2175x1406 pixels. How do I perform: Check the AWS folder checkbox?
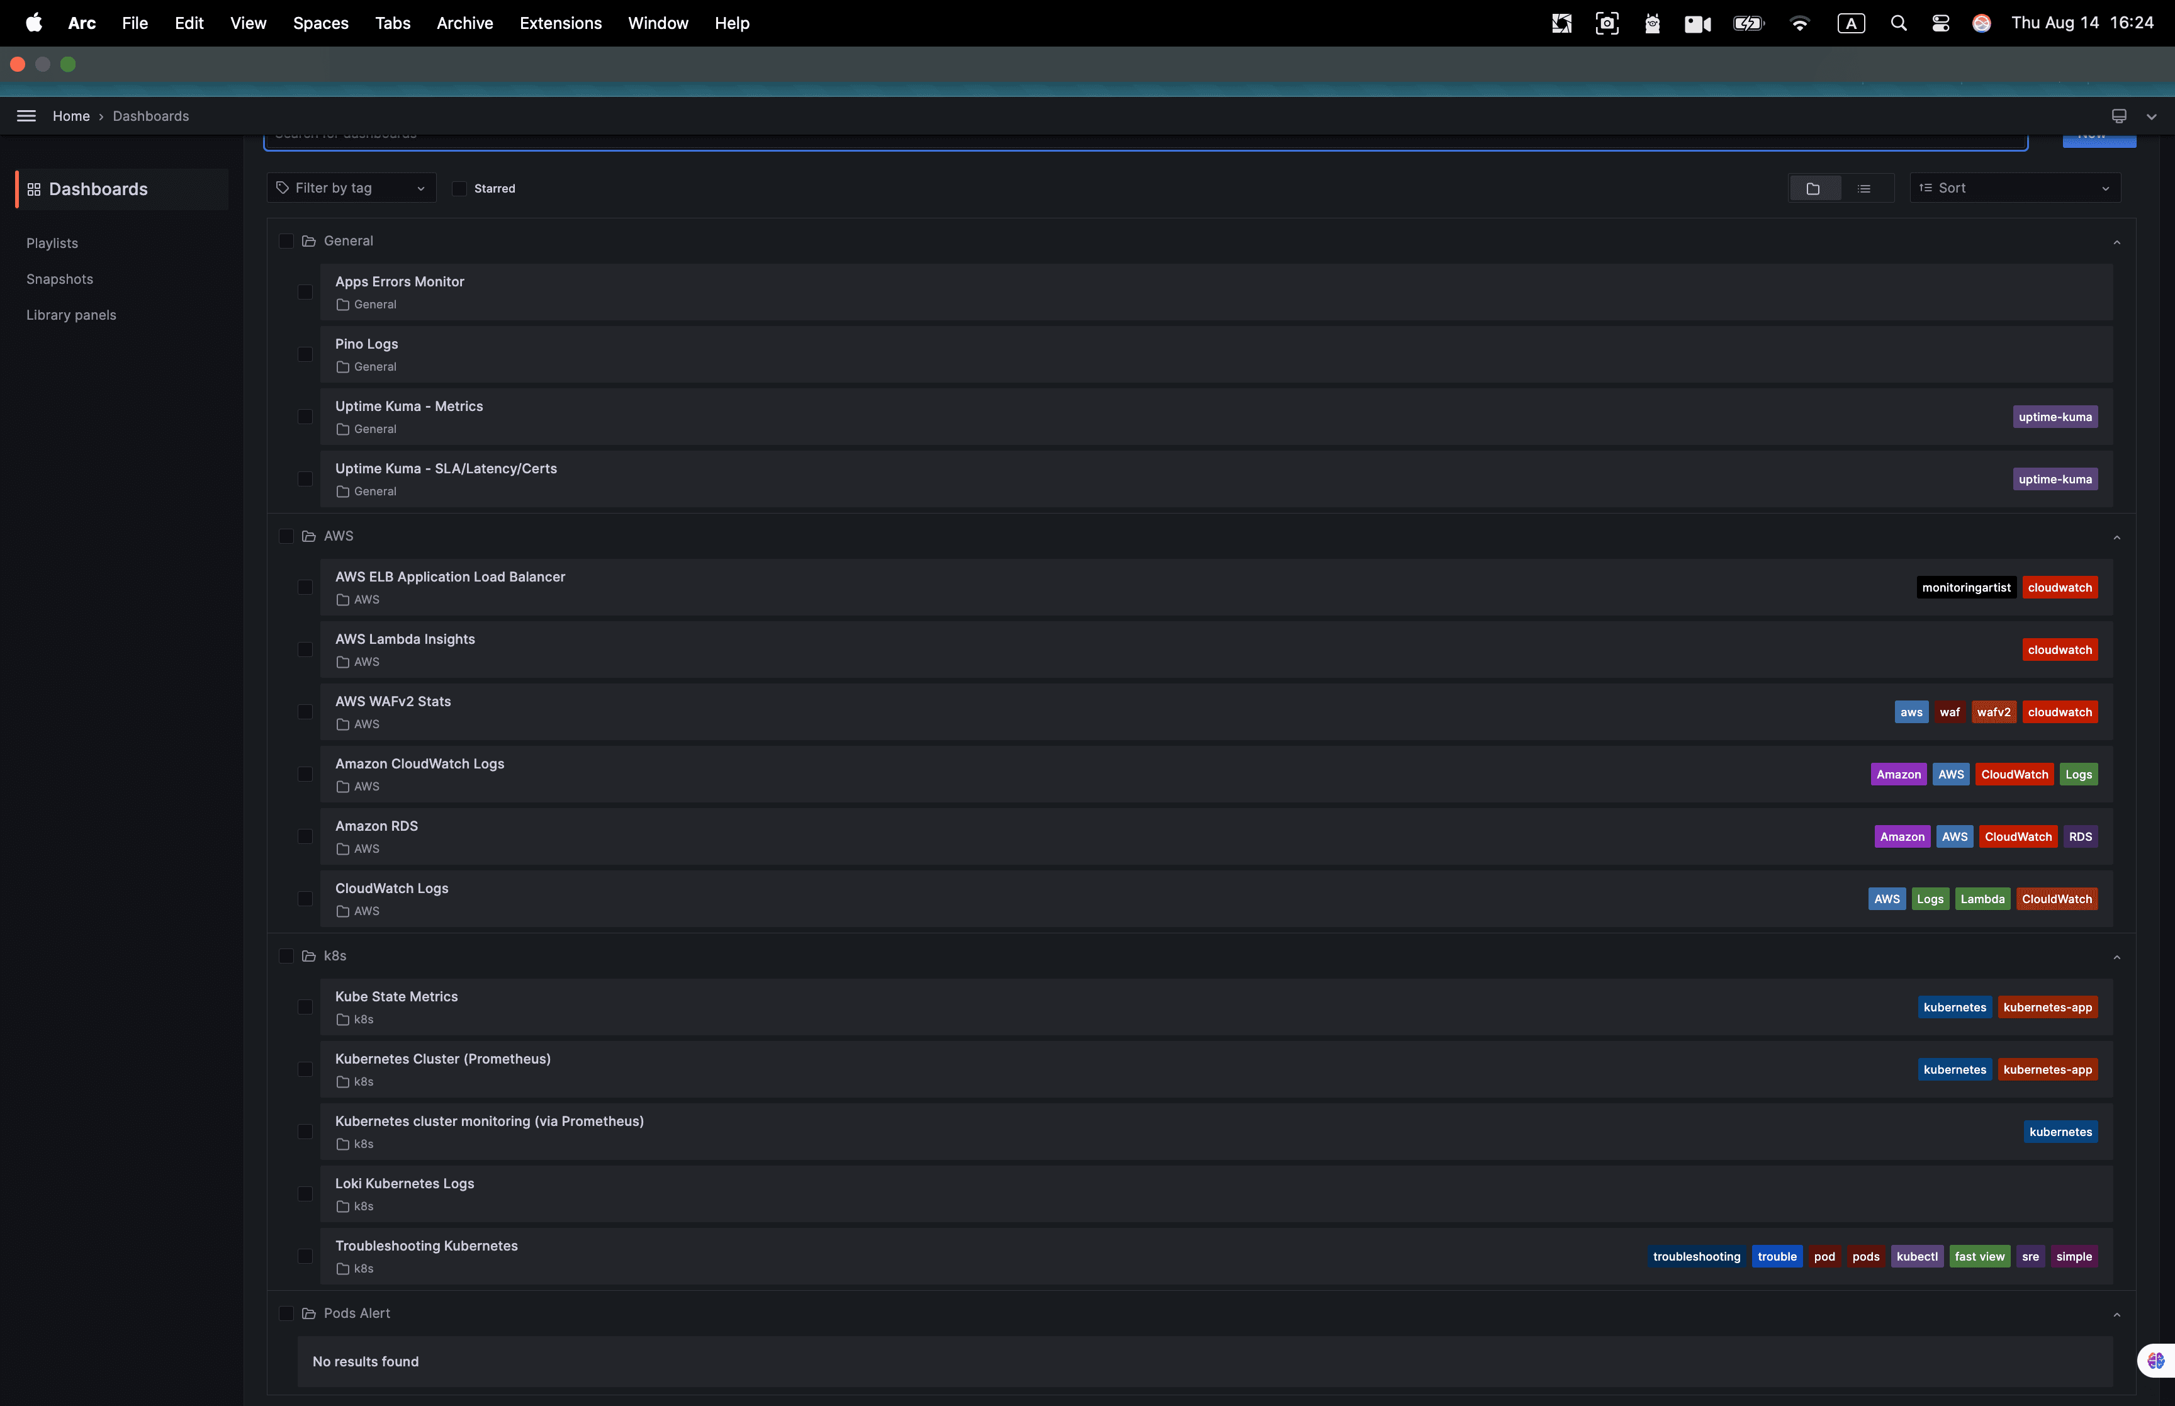(x=286, y=537)
